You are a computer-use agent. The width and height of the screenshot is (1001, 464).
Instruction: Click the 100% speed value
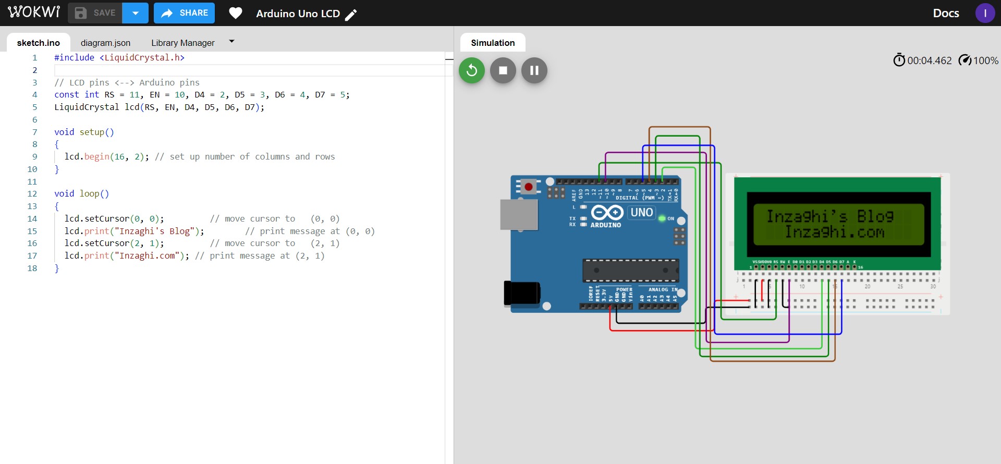986,60
